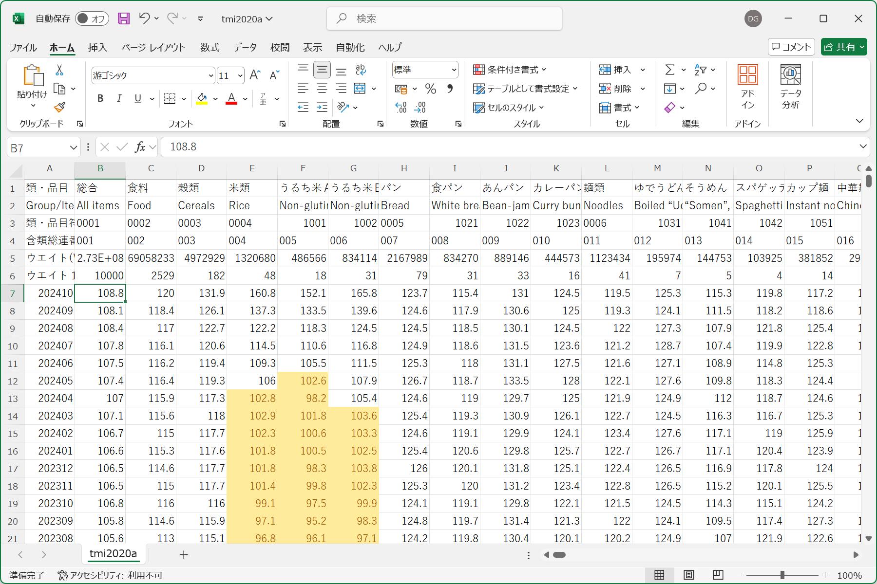Collapse the ribbon with chevron

click(859, 121)
